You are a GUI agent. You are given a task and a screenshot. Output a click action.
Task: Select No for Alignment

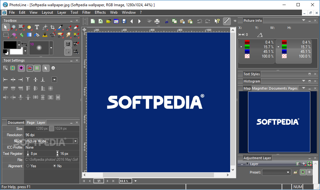[55, 166]
